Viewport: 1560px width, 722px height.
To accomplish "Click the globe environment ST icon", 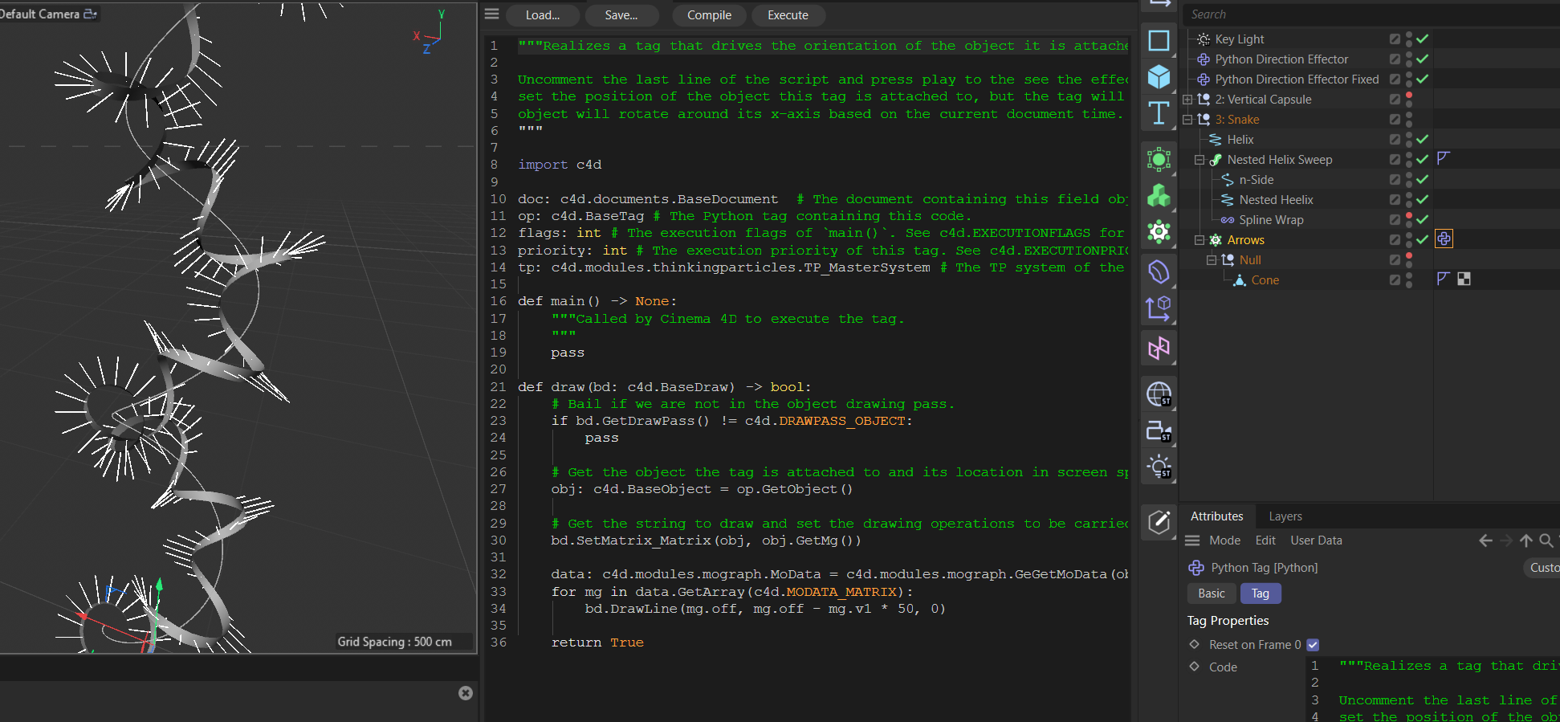I will point(1159,394).
